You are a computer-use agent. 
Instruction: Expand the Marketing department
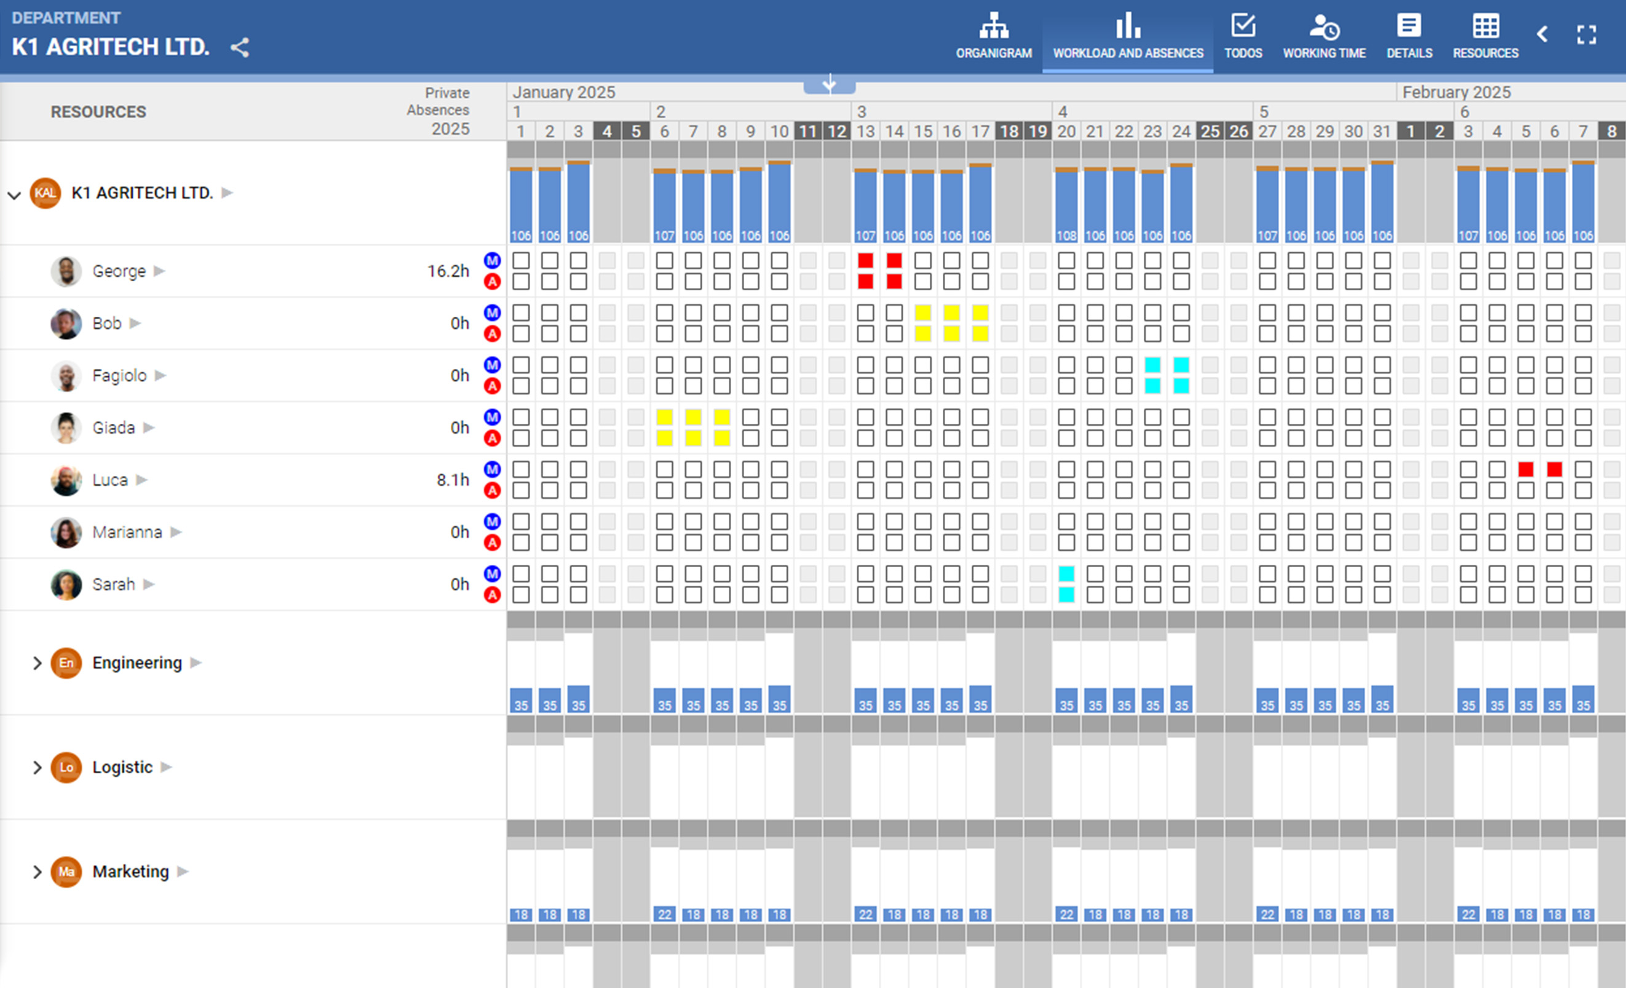pyautogui.click(x=37, y=872)
